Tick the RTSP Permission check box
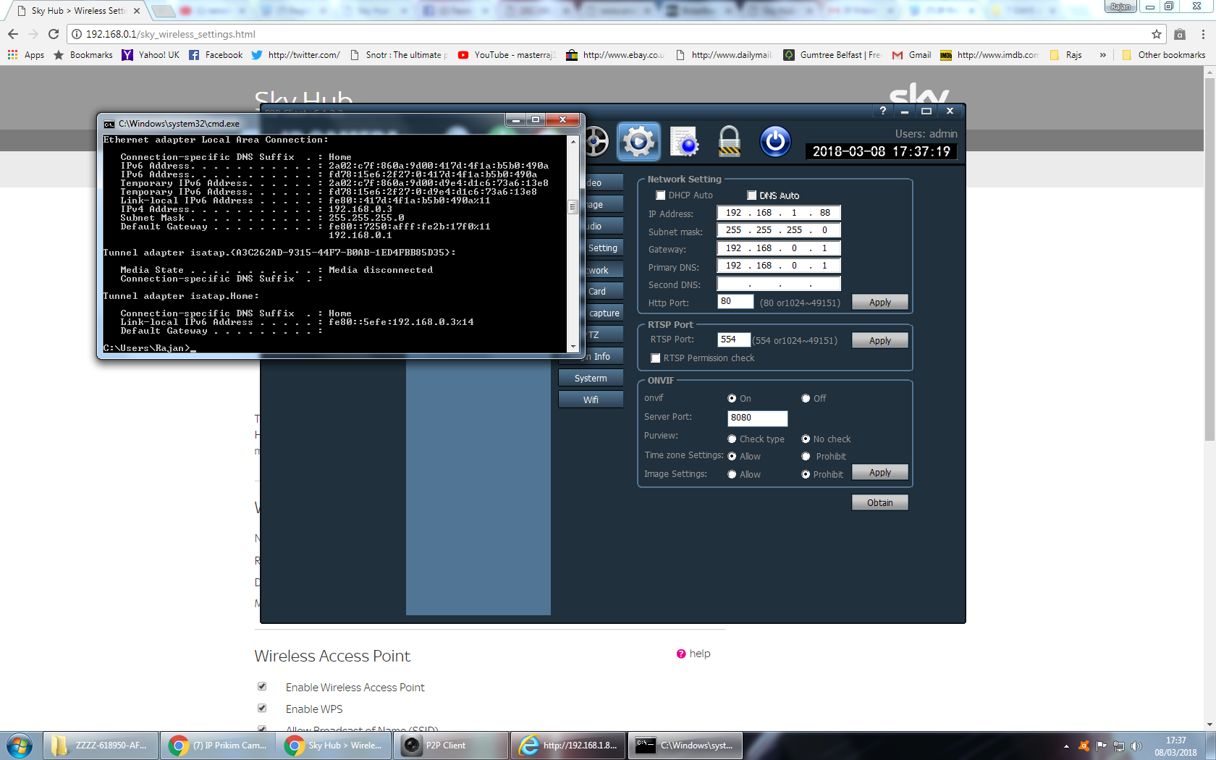1216x760 pixels. pos(656,358)
